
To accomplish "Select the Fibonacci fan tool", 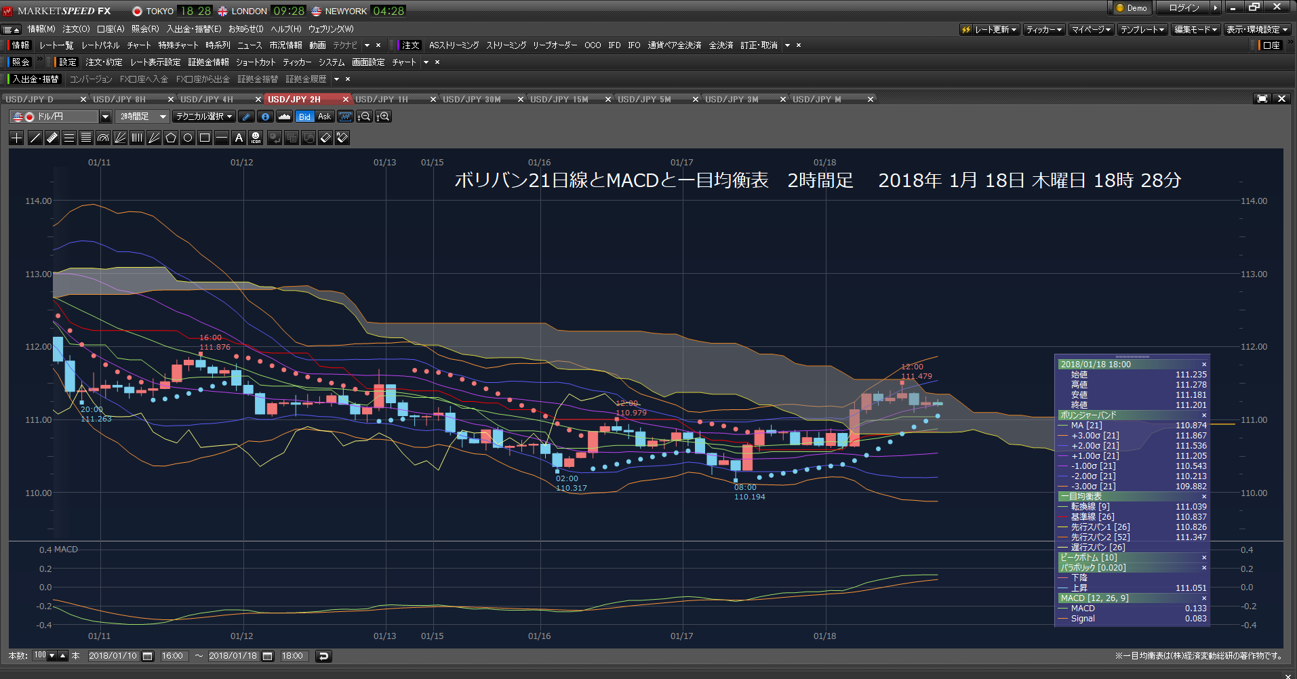I will (x=120, y=138).
